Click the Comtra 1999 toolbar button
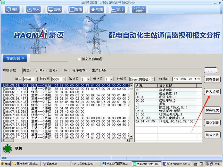This screenshot has width=223, height=167. 139,10
